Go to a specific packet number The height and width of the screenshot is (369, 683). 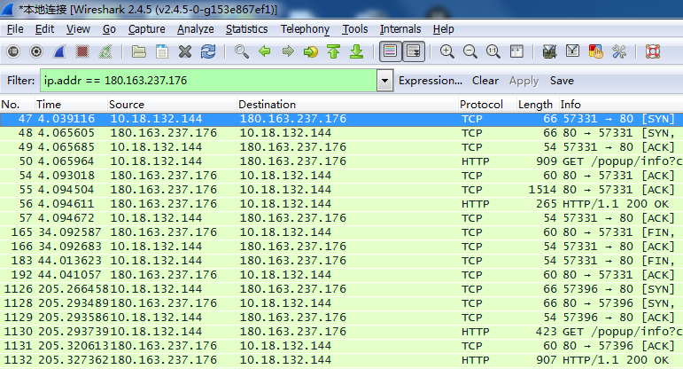pos(311,51)
